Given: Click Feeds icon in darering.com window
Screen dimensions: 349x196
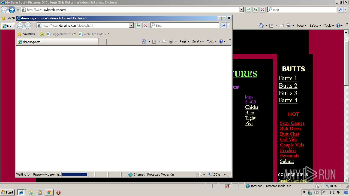Looking at the screenshot, I should point(154,41).
